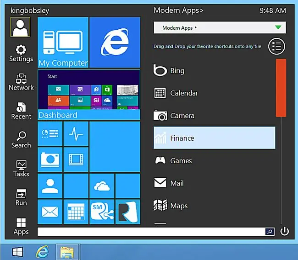The image size is (298, 260).
Task: Open Tasks in the sidebar
Action: coord(21,169)
